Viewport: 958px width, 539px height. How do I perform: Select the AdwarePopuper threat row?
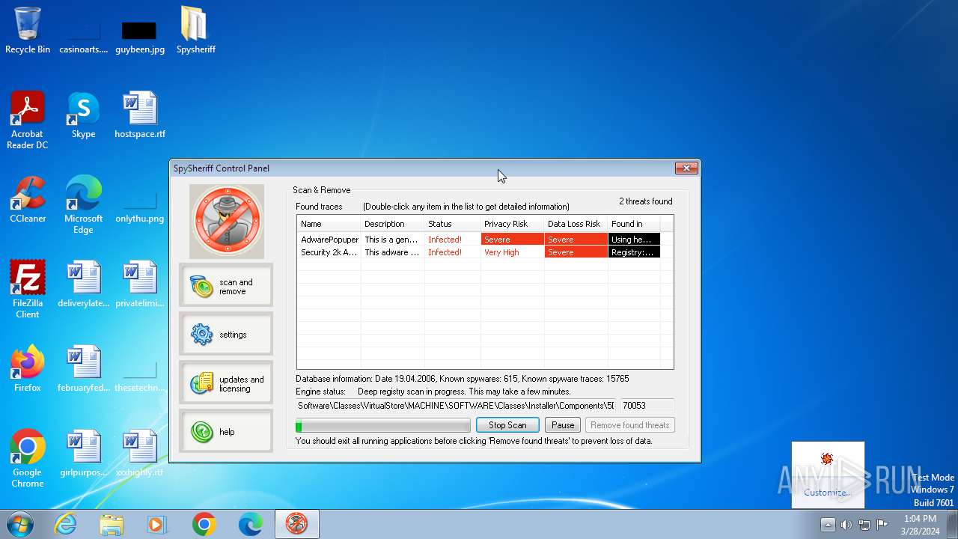[x=479, y=240]
